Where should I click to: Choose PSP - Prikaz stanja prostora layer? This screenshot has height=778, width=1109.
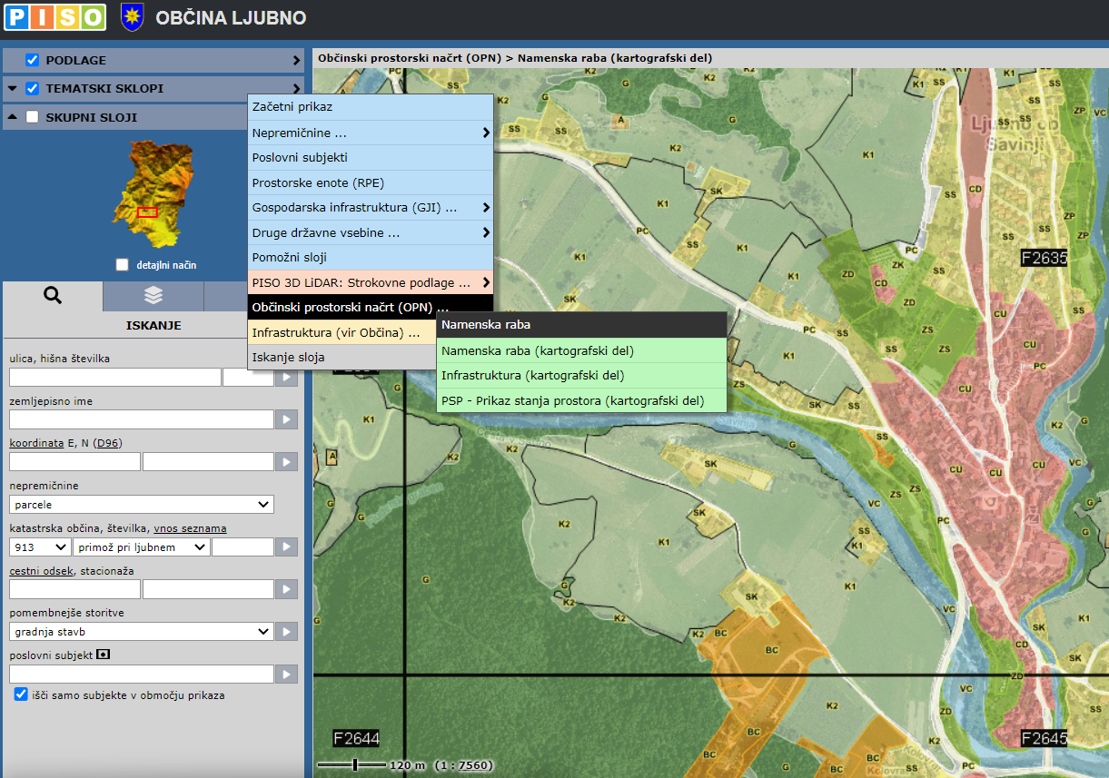[581, 400]
